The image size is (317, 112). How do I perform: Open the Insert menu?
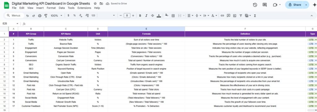pyautogui.click(x=40, y=8)
